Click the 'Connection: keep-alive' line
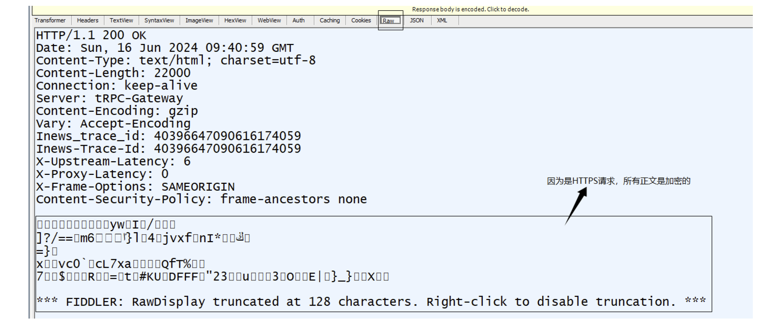The image size is (782, 323). [117, 86]
